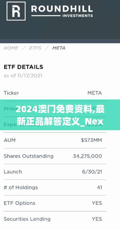Click the $573MM AUM value

91,140
